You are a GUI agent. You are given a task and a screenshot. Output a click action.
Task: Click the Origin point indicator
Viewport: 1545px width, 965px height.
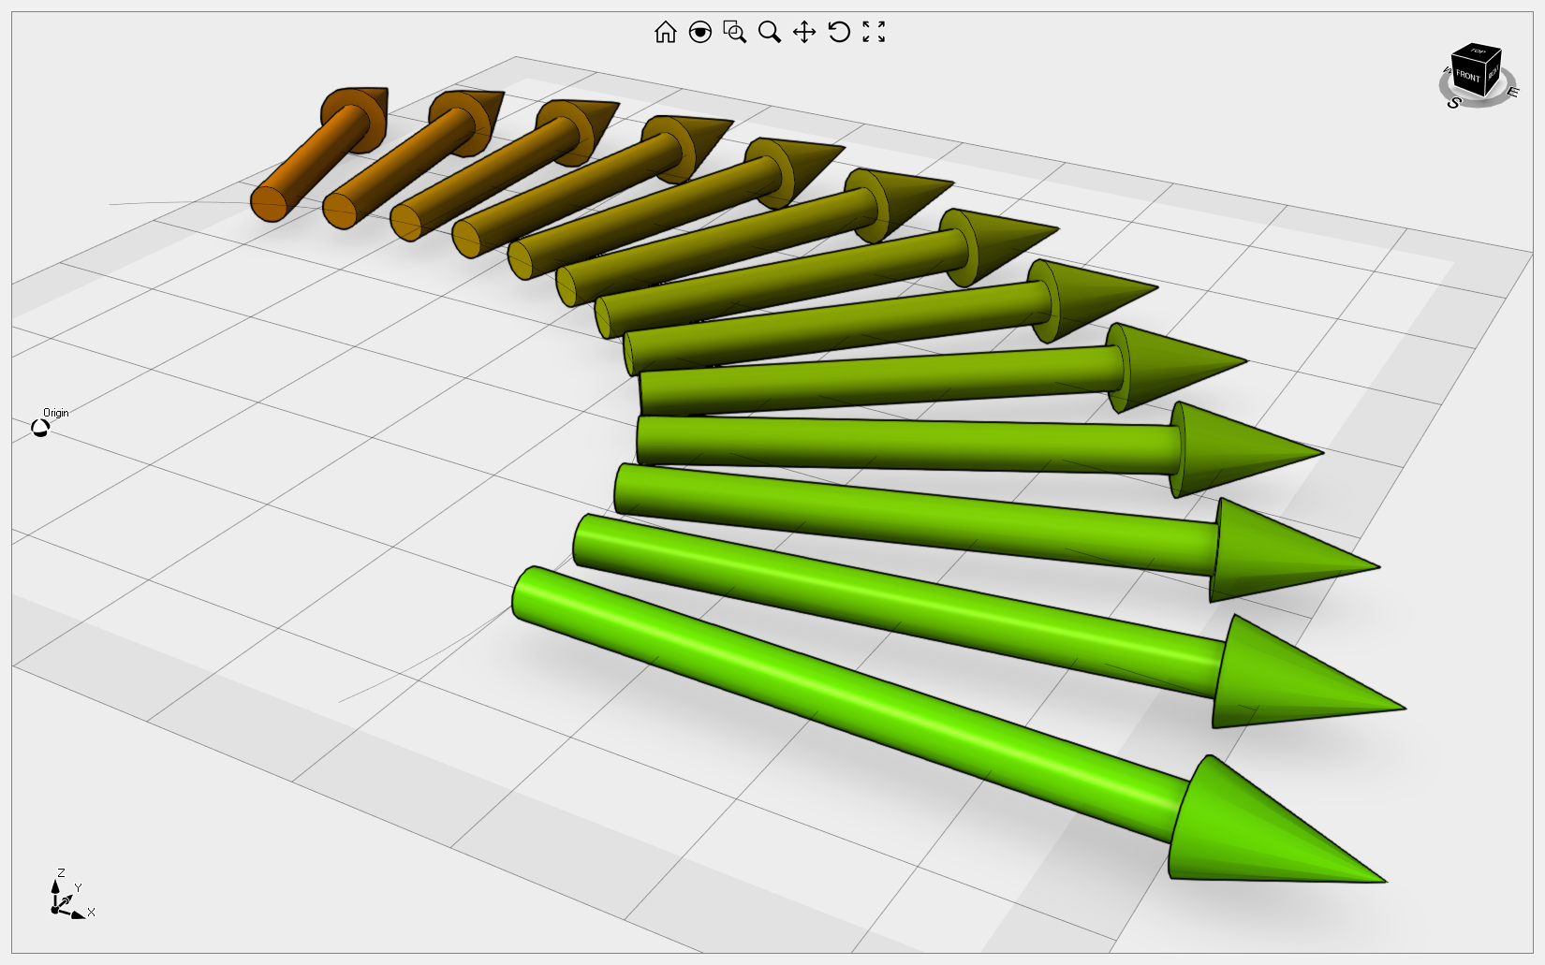39,427
